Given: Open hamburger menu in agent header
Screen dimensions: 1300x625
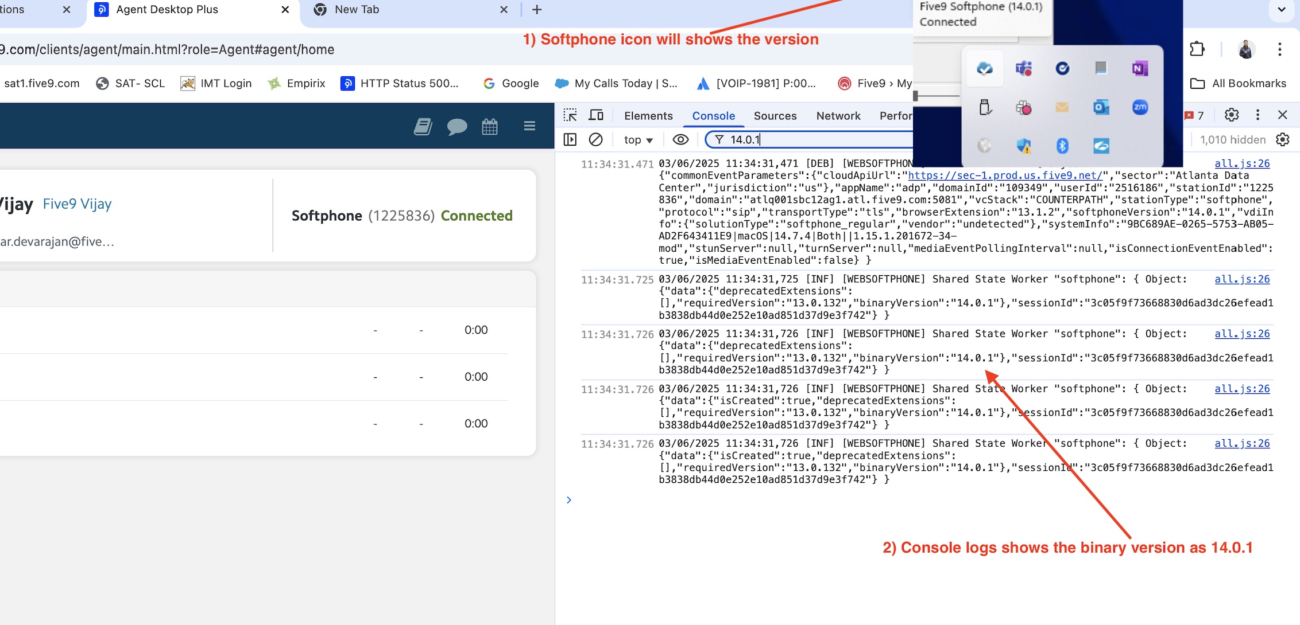Looking at the screenshot, I should click(529, 126).
